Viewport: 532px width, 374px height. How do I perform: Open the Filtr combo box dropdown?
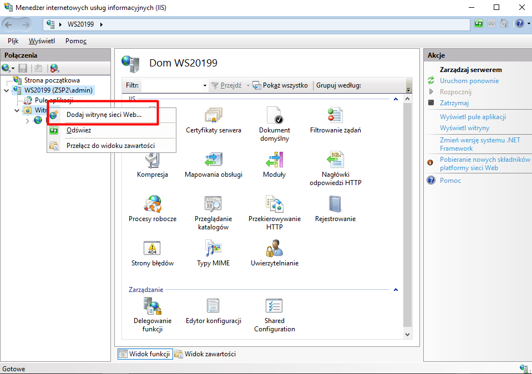(x=205, y=86)
